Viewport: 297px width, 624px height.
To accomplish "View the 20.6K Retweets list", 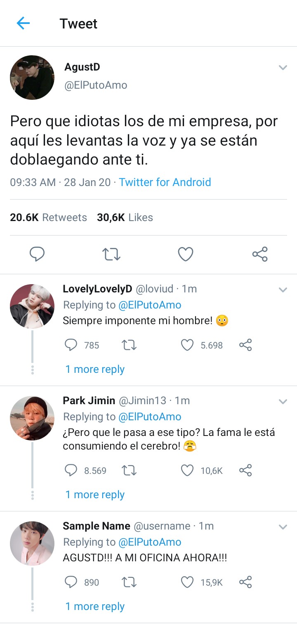I will click(x=48, y=217).
